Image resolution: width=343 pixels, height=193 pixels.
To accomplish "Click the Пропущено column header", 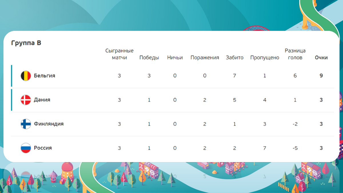I will click(x=265, y=57).
